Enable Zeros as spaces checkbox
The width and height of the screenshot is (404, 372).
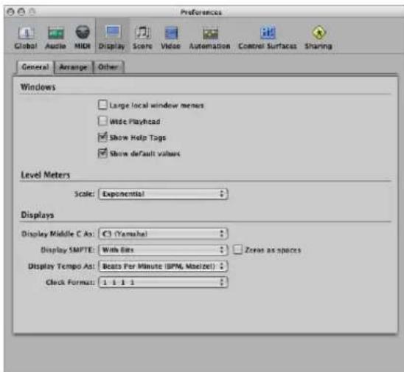(x=237, y=249)
